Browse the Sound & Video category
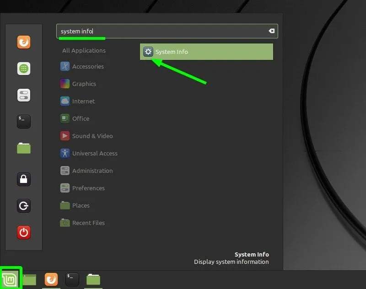This screenshot has width=366, height=289. 92,136
